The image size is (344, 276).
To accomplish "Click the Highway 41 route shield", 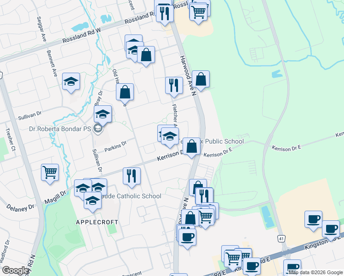I will [281, 238].
